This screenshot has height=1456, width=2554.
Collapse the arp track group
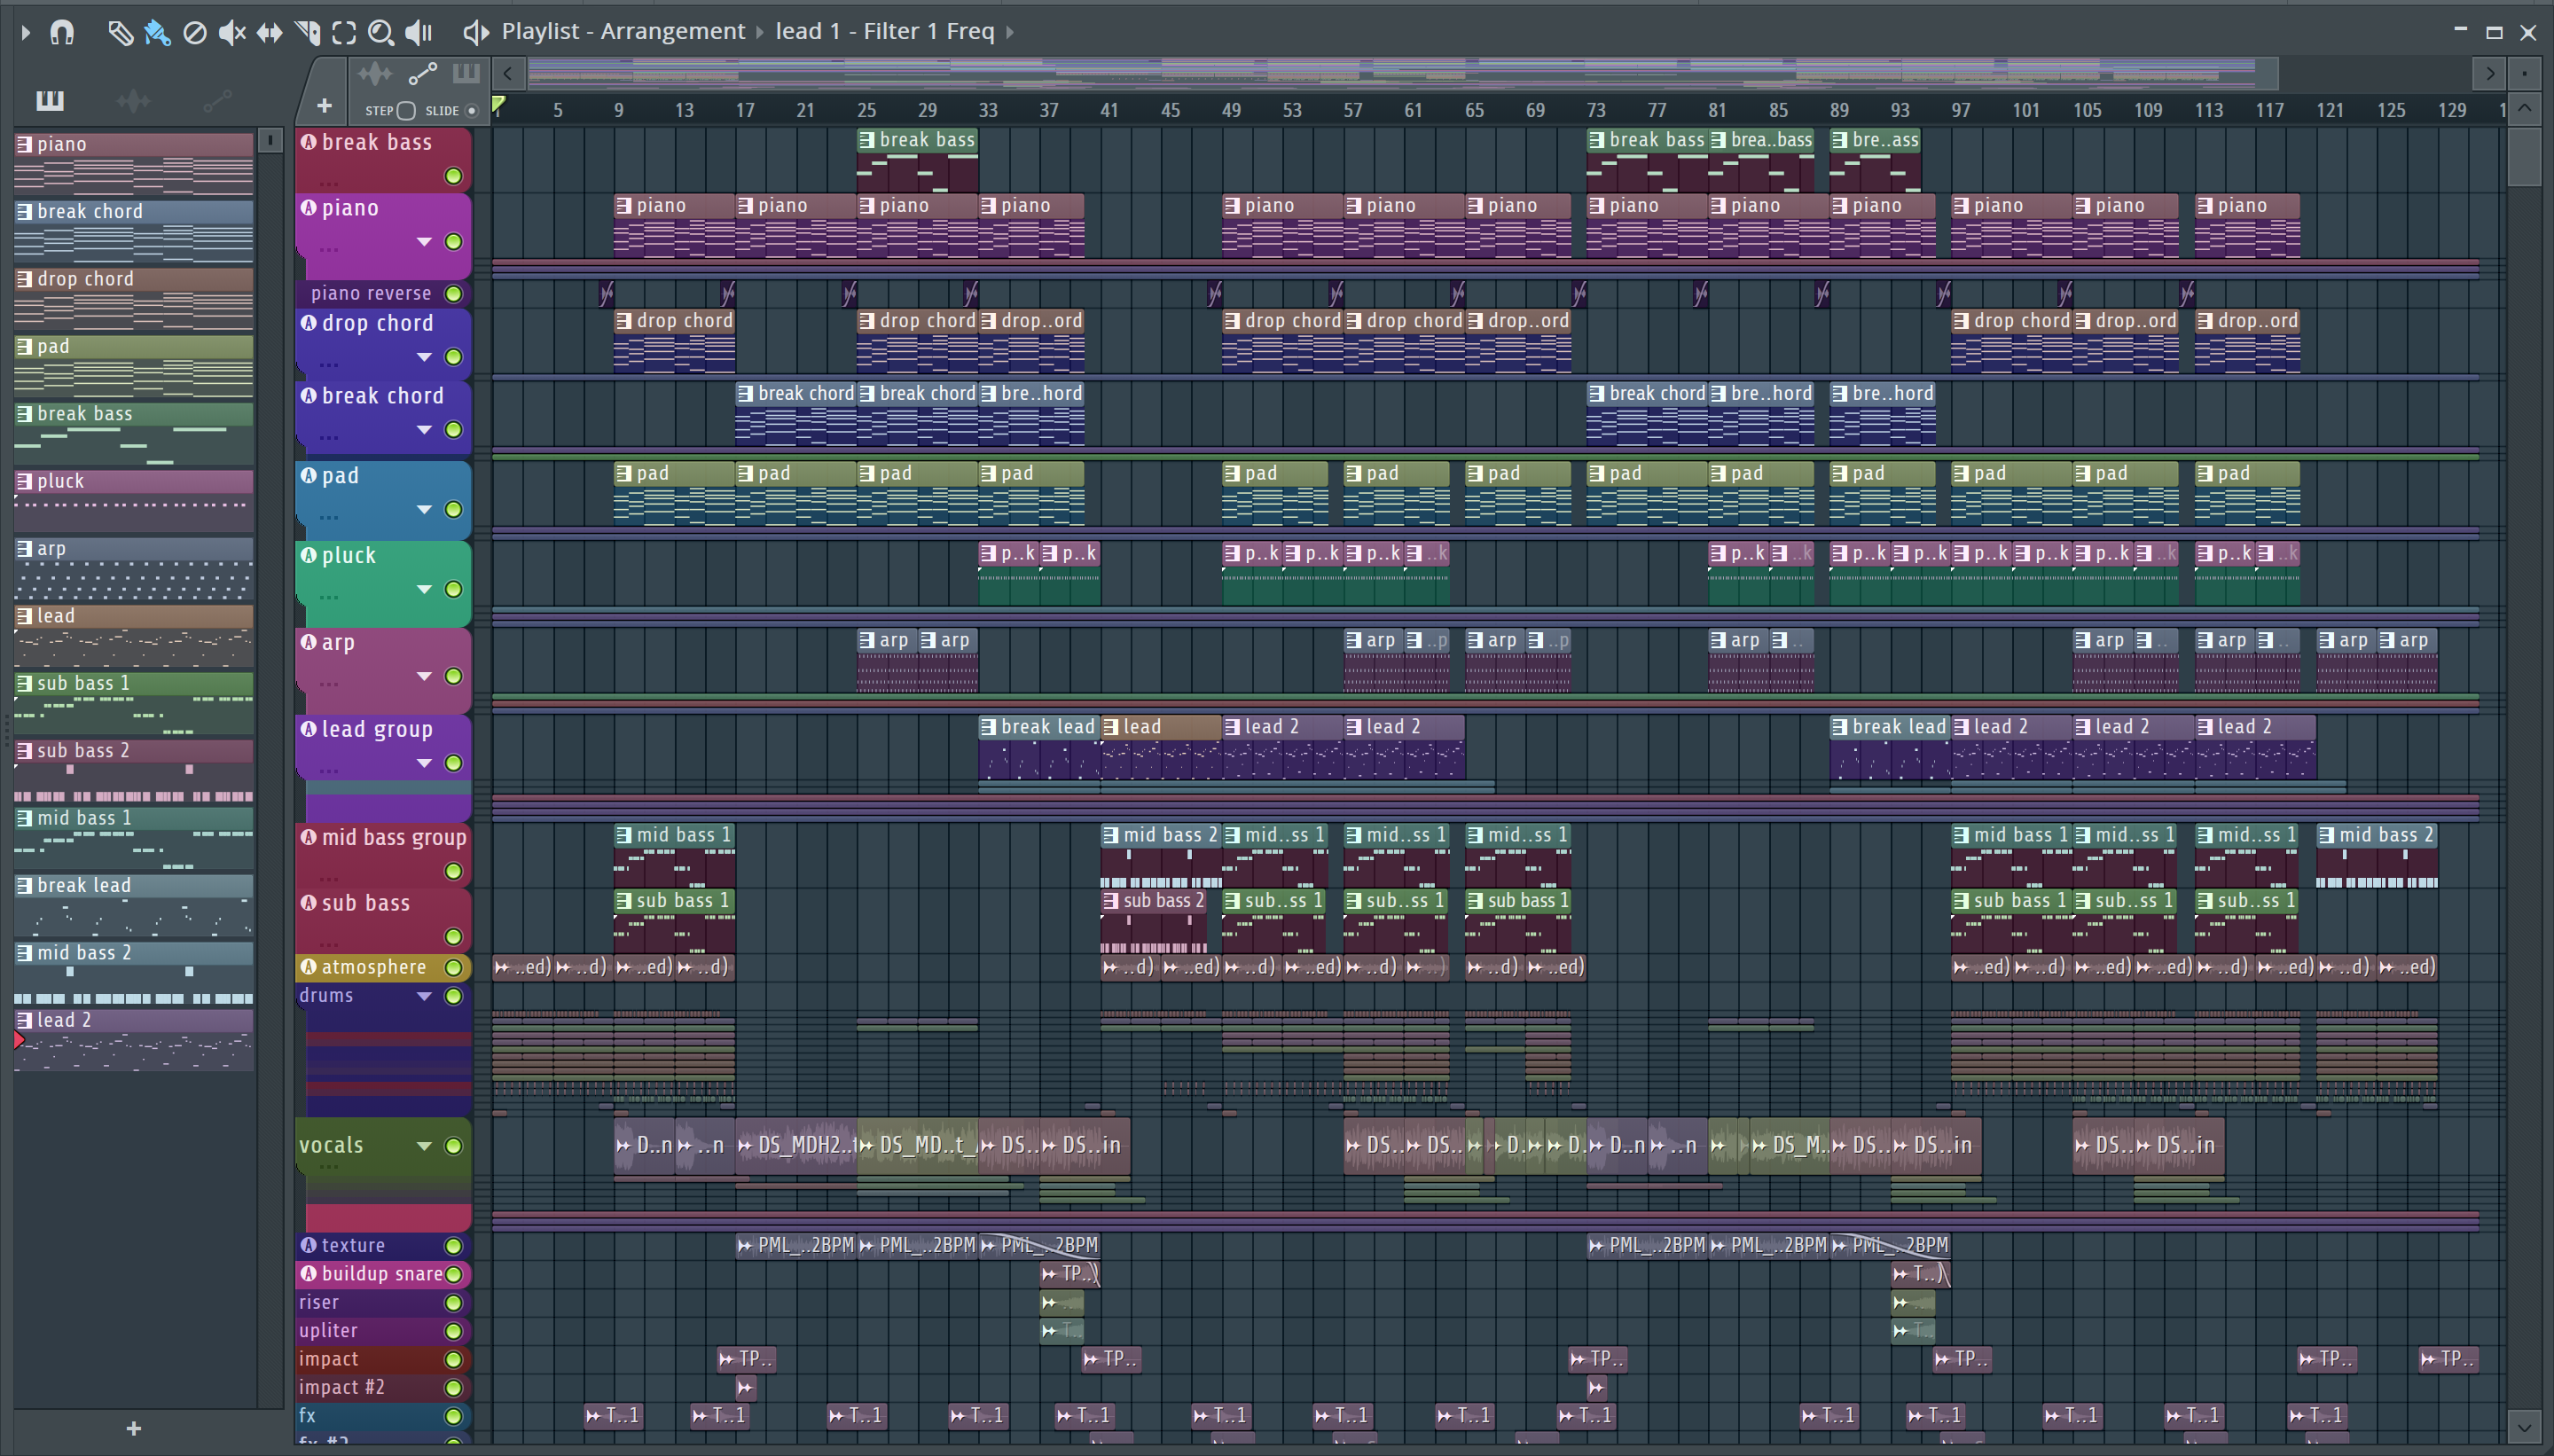coord(424,676)
